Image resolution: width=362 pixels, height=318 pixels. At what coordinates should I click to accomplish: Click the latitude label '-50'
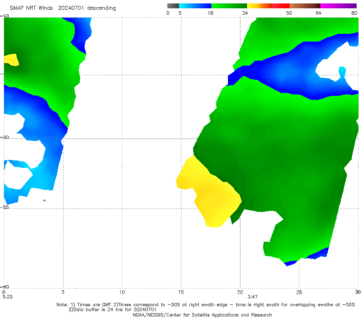pyautogui.click(x=4, y=137)
